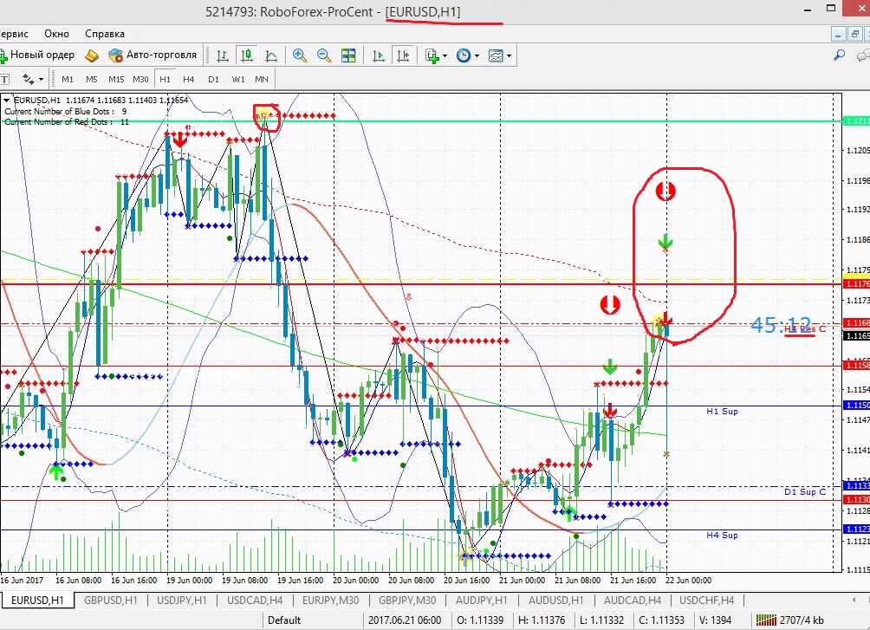Open a New Order (Новый ордер) ticket
This screenshot has width=870, height=630.
click(37, 55)
